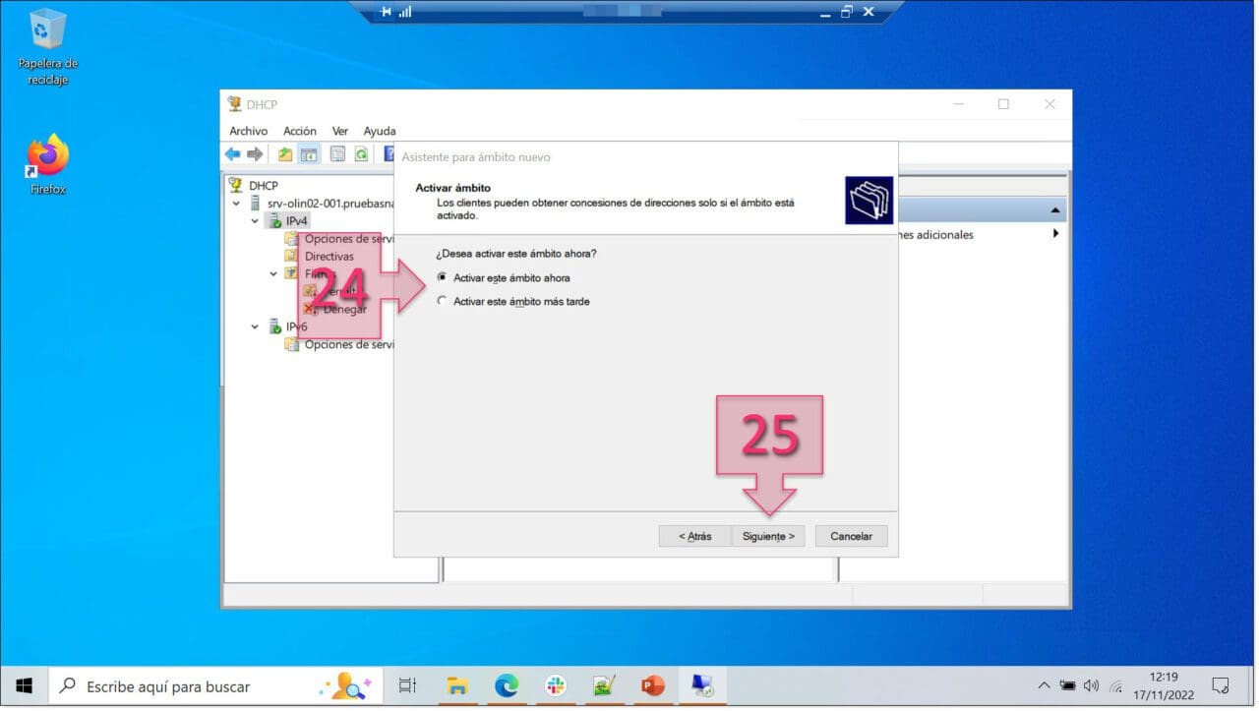This screenshot has height=711, width=1259.
Task: Open the Acción menu
Action: (x=299, y=131)
